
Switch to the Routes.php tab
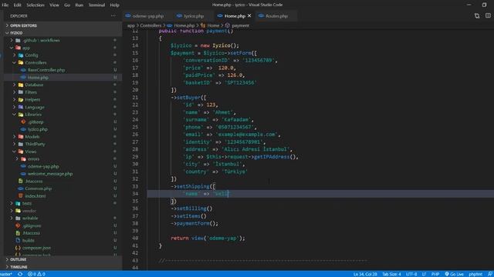tap(276, 15)
